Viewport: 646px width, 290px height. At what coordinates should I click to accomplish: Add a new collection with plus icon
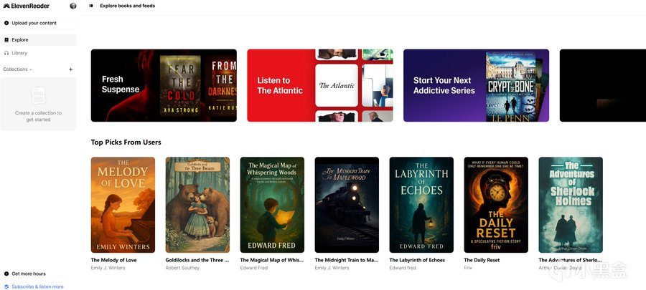pos(71,69)
